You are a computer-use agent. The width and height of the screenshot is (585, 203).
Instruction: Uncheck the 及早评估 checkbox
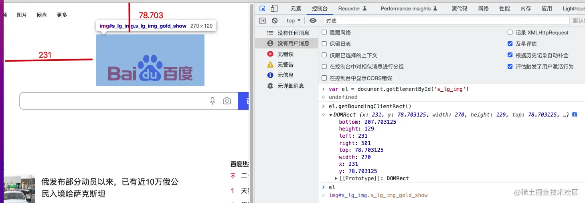click(510, 44)
